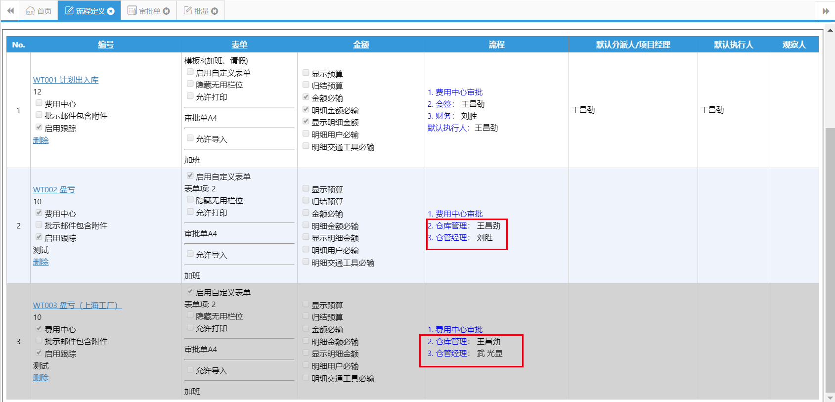Click 删除 link for WT002 row
Screen dimensions: 835x402
(41, 262)
